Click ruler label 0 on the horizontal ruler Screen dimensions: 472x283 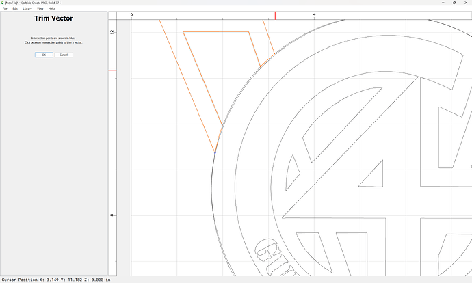coord(131,15)
